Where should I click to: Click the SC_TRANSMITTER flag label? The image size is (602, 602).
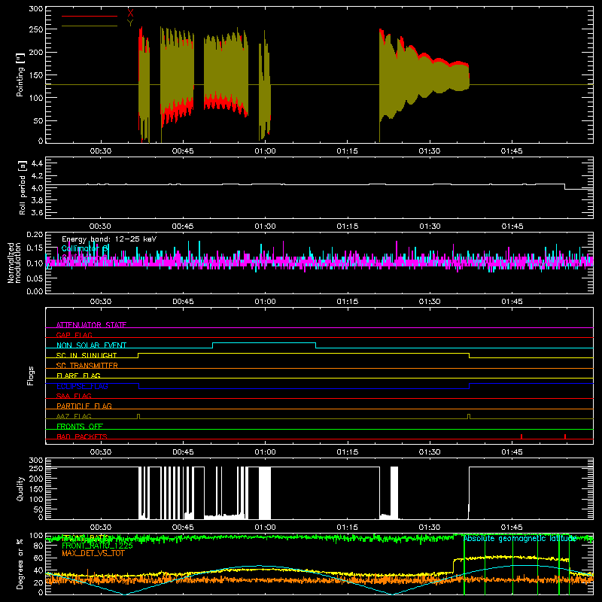[x=87, y=365]
